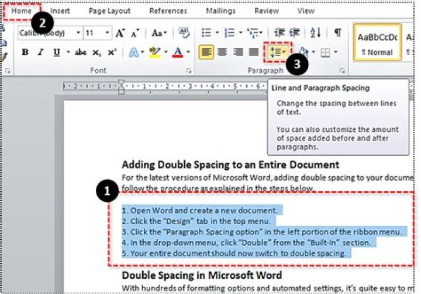Expand the highlight color dropdown arrow
The width and height of the screenshot is (421, 294).
[166, 52]
